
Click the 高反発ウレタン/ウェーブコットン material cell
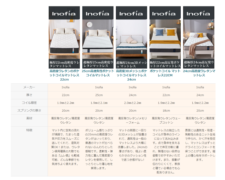coord(166,120)
